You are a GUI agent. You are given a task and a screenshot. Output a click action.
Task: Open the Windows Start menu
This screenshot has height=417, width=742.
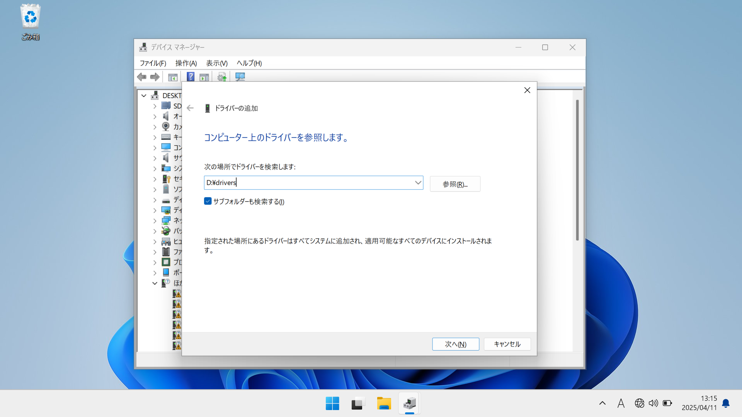pyautogui.click(x=332, y=403)
